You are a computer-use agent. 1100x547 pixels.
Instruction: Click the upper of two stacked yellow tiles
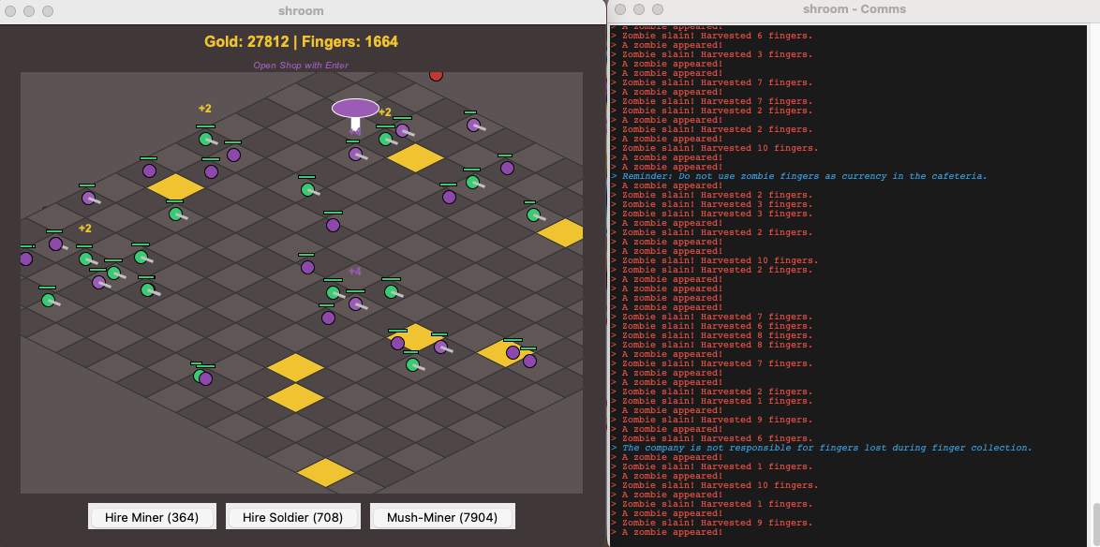[x=295, y=367]
